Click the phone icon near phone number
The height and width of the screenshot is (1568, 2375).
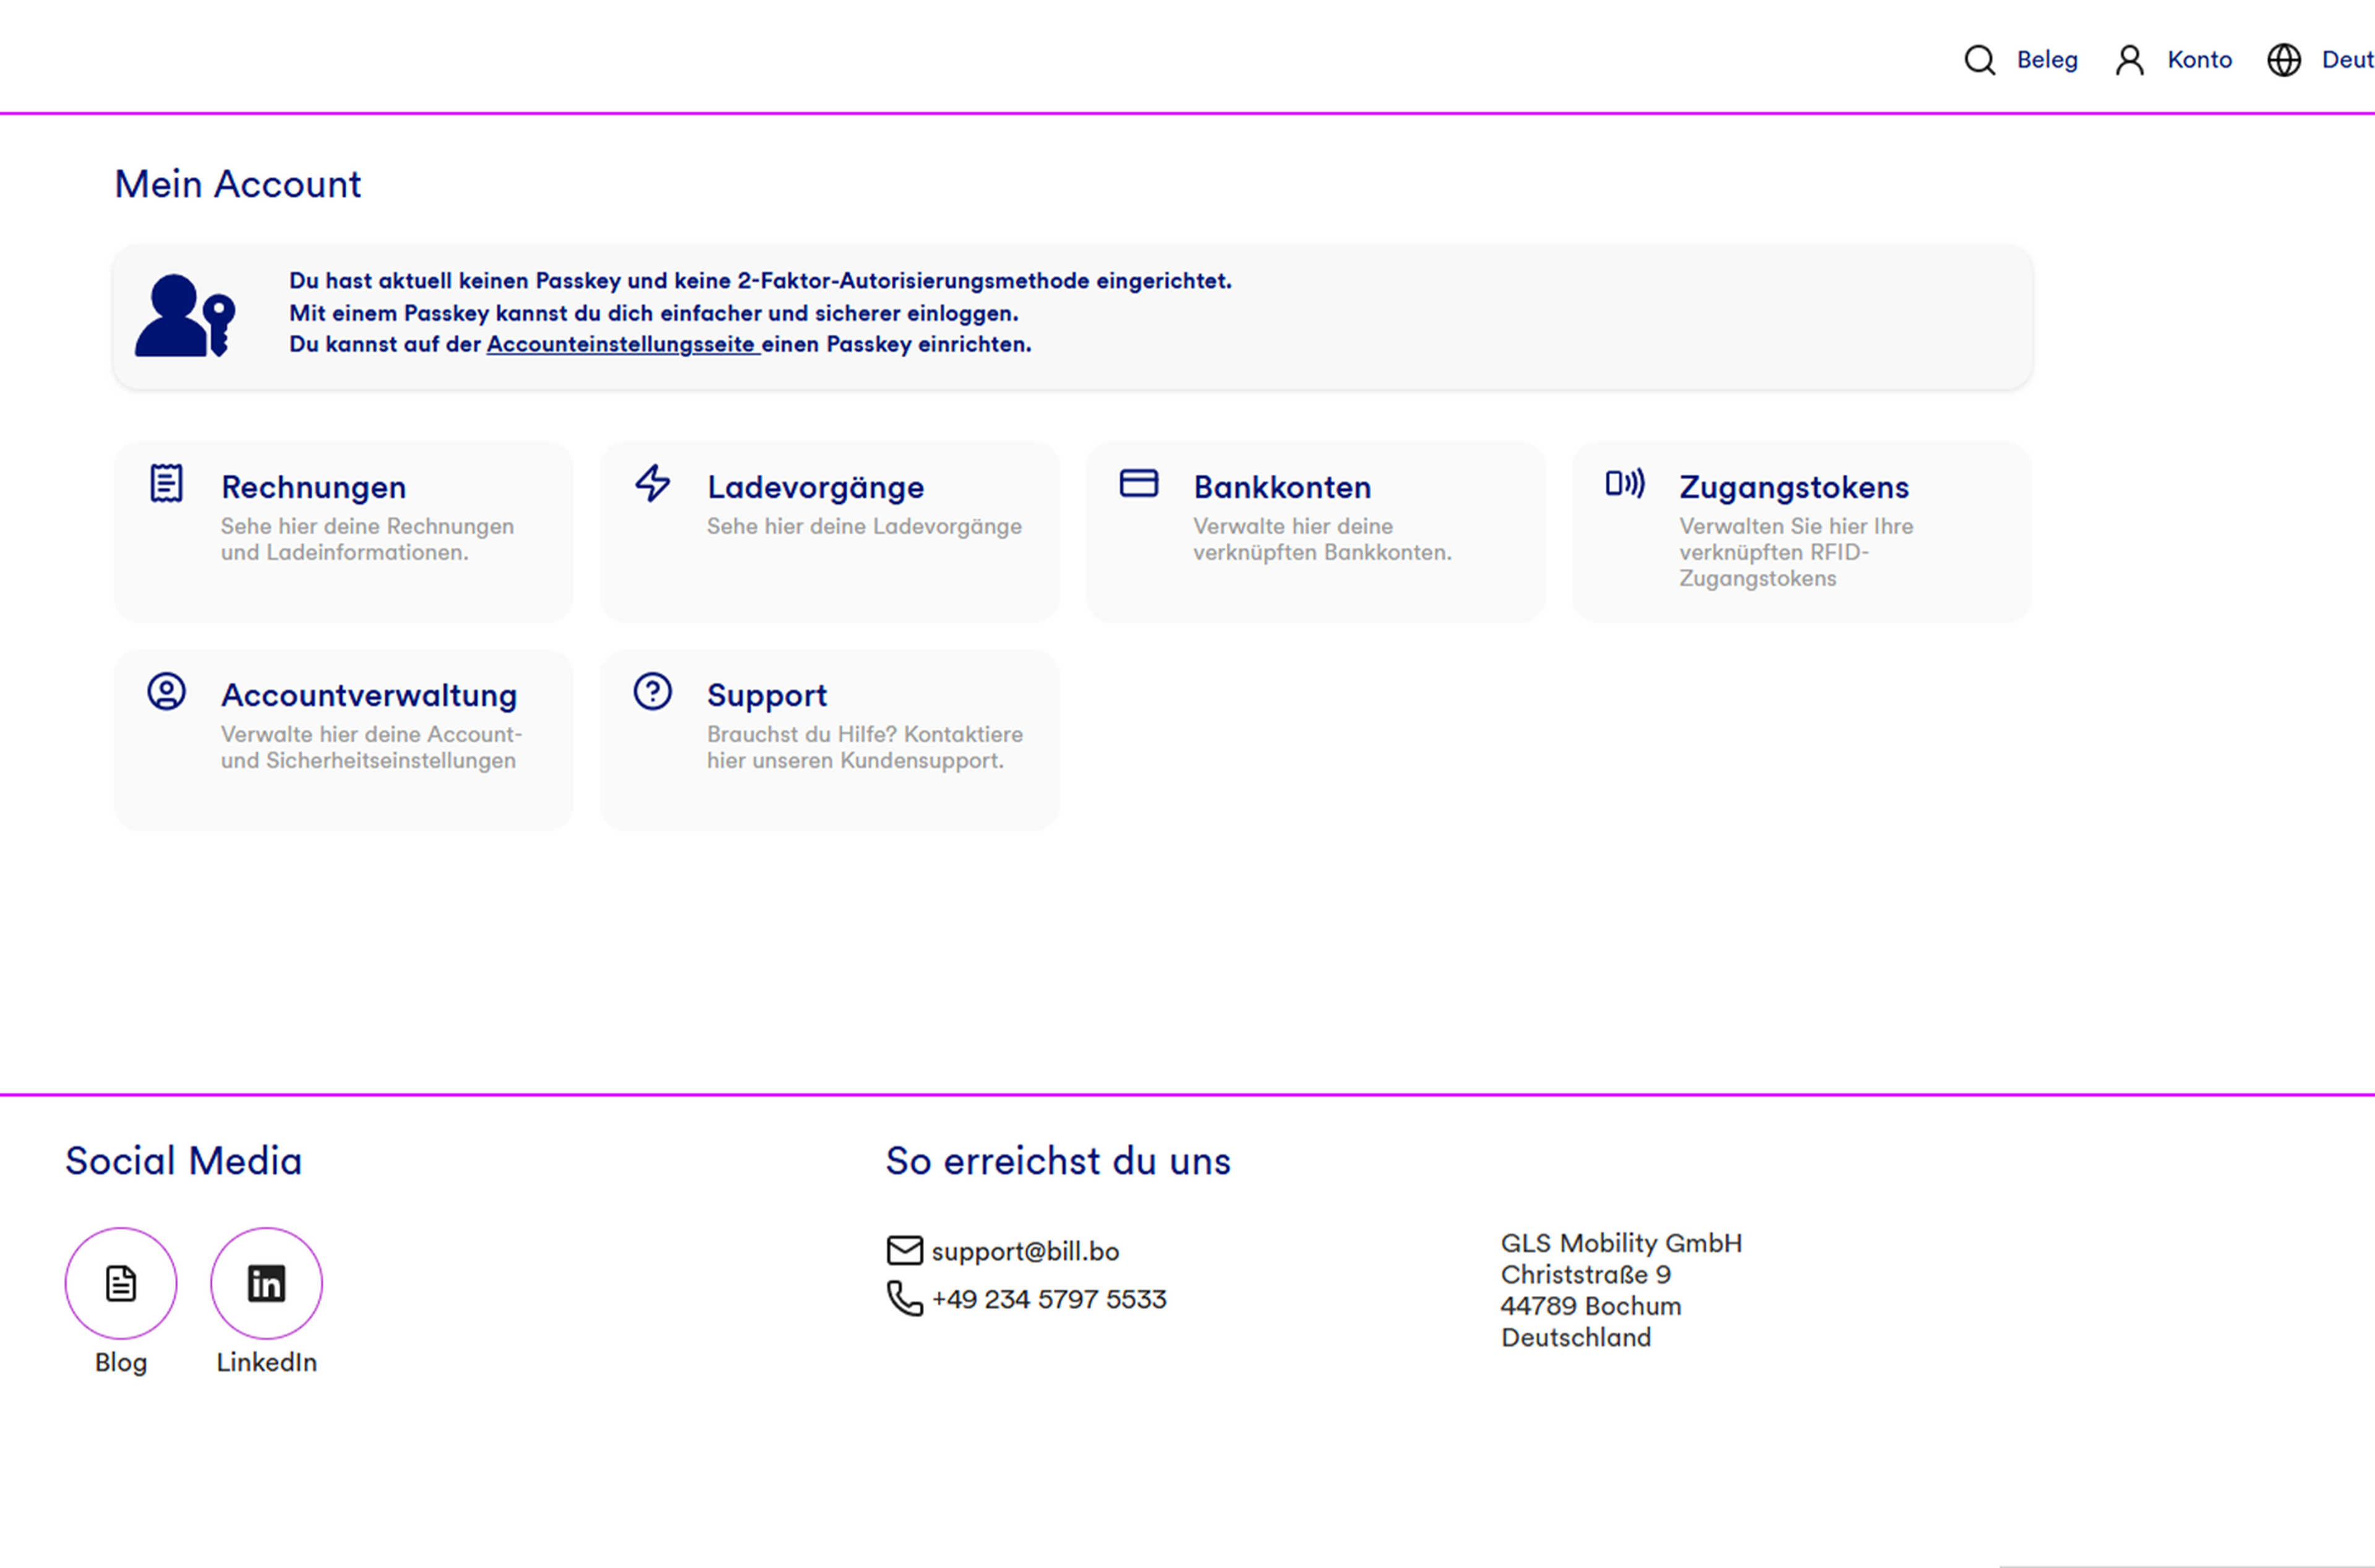[904, 1298]
